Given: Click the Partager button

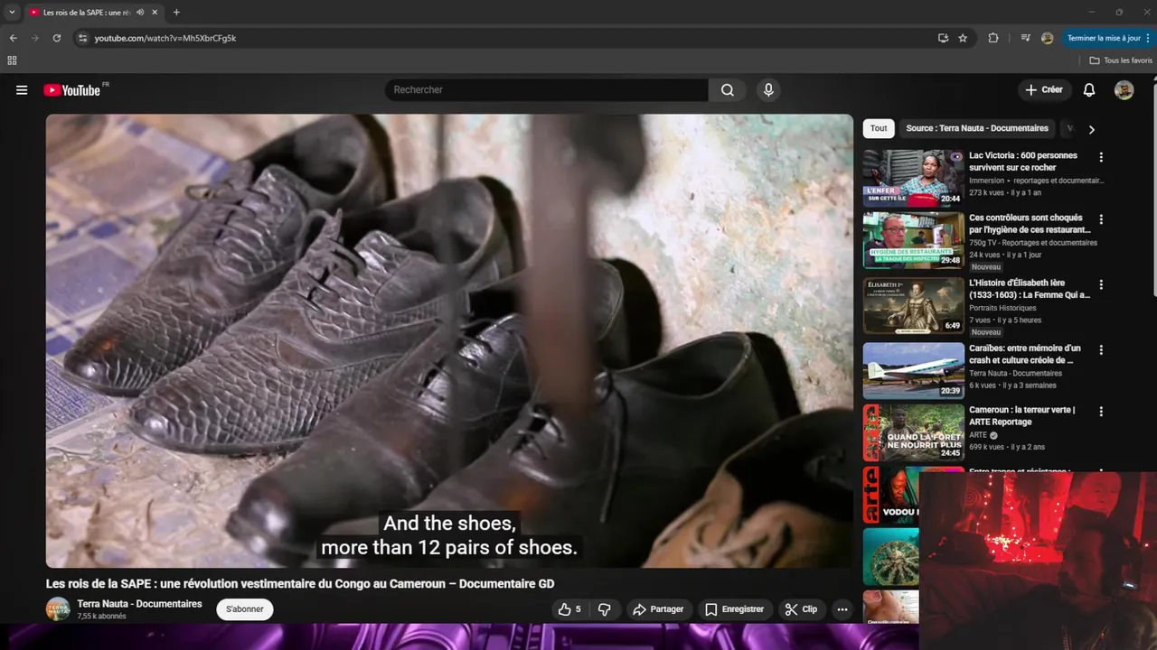Looking at the screenshot, I should 658,609.
